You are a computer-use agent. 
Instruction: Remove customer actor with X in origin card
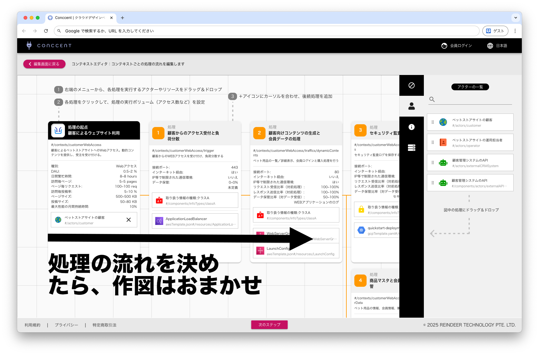(x=129, y=220)
